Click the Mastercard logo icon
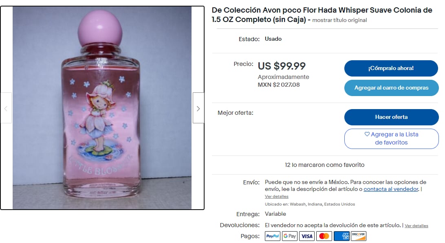445x243 pixels. pyautogui.click(x=324, y=236)
